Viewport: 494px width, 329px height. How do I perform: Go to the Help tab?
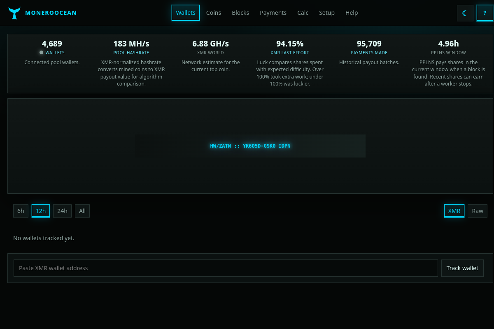coord(352,13)
